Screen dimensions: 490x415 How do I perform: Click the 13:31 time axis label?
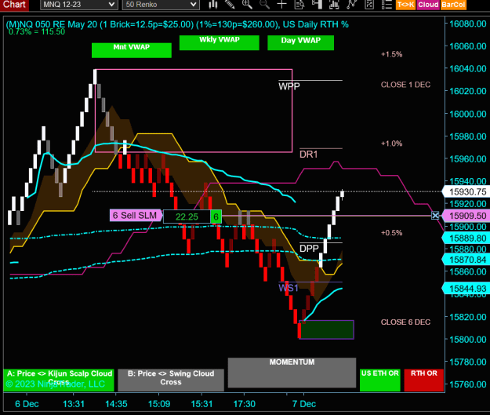(74, 404)
